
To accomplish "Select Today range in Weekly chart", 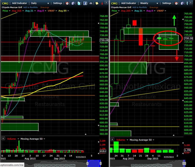I will click(x=169, y=165).
